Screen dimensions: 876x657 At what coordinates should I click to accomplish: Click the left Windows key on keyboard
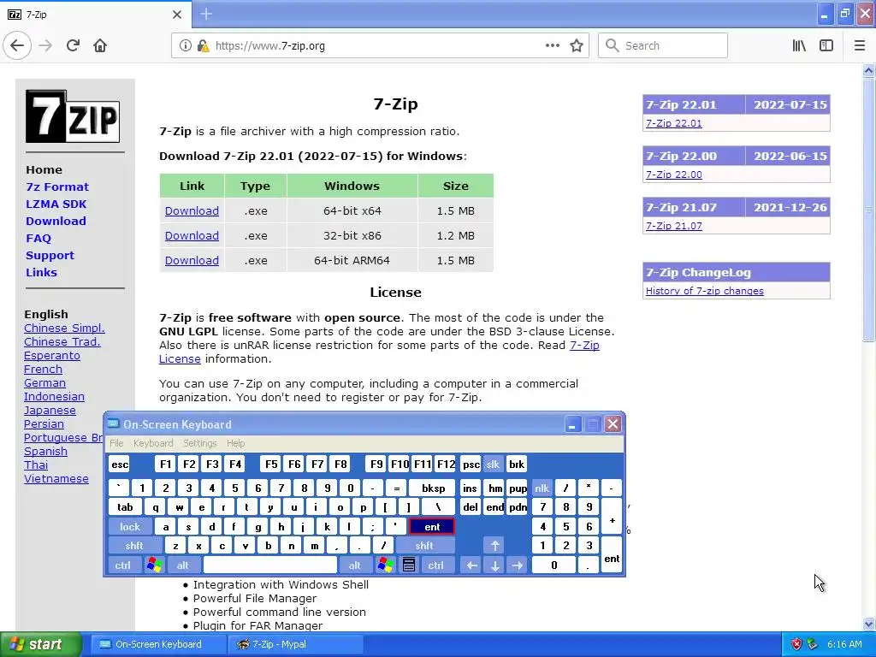[x=154, y=565]
